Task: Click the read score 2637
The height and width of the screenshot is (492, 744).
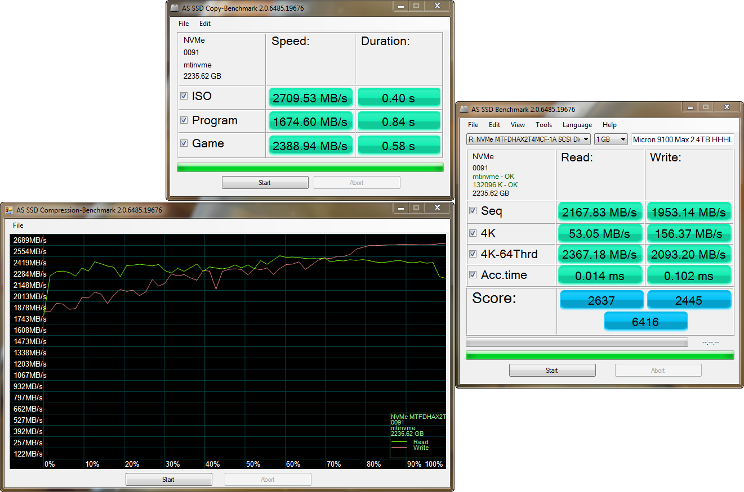Action: [602, 300]
